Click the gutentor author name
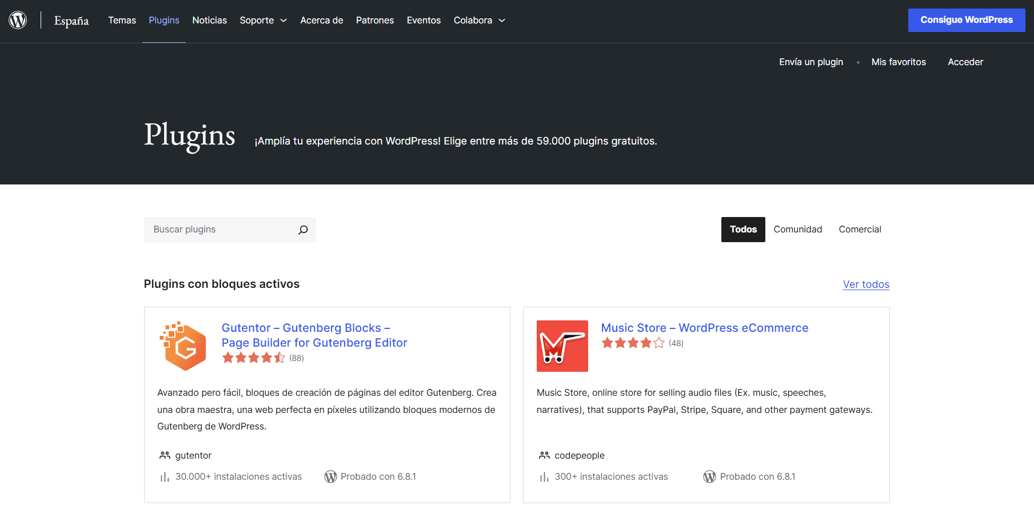The height and width of the screenshot is (510, 1034). [193, 455]
